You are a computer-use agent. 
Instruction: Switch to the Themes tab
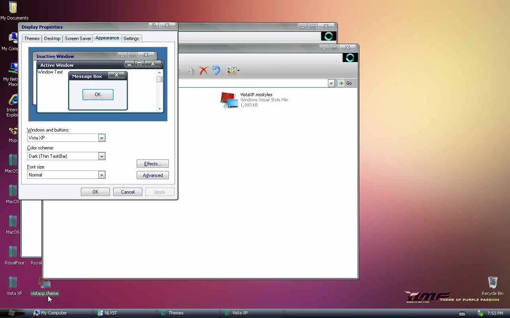tap(32, 39)
